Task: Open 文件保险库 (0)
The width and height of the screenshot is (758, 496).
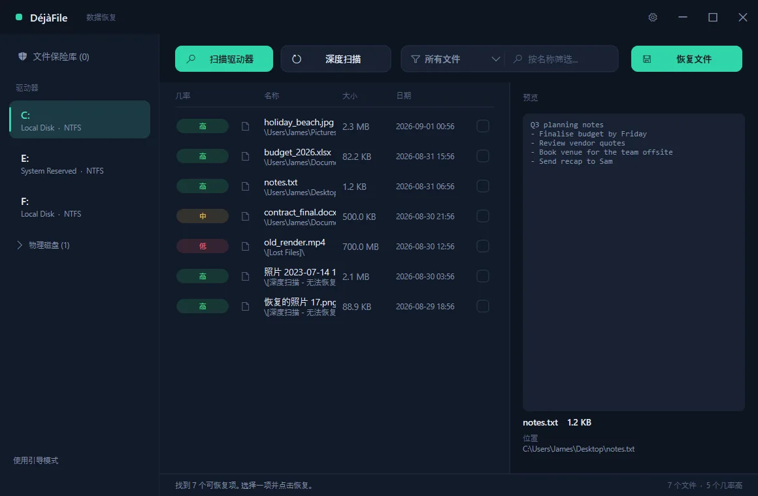Action: click(x=53, y=57)
